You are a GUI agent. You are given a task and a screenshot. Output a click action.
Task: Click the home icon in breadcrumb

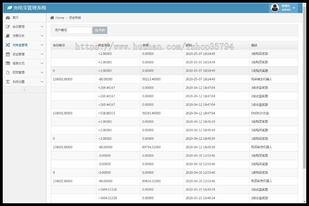(x=52, y=18)
